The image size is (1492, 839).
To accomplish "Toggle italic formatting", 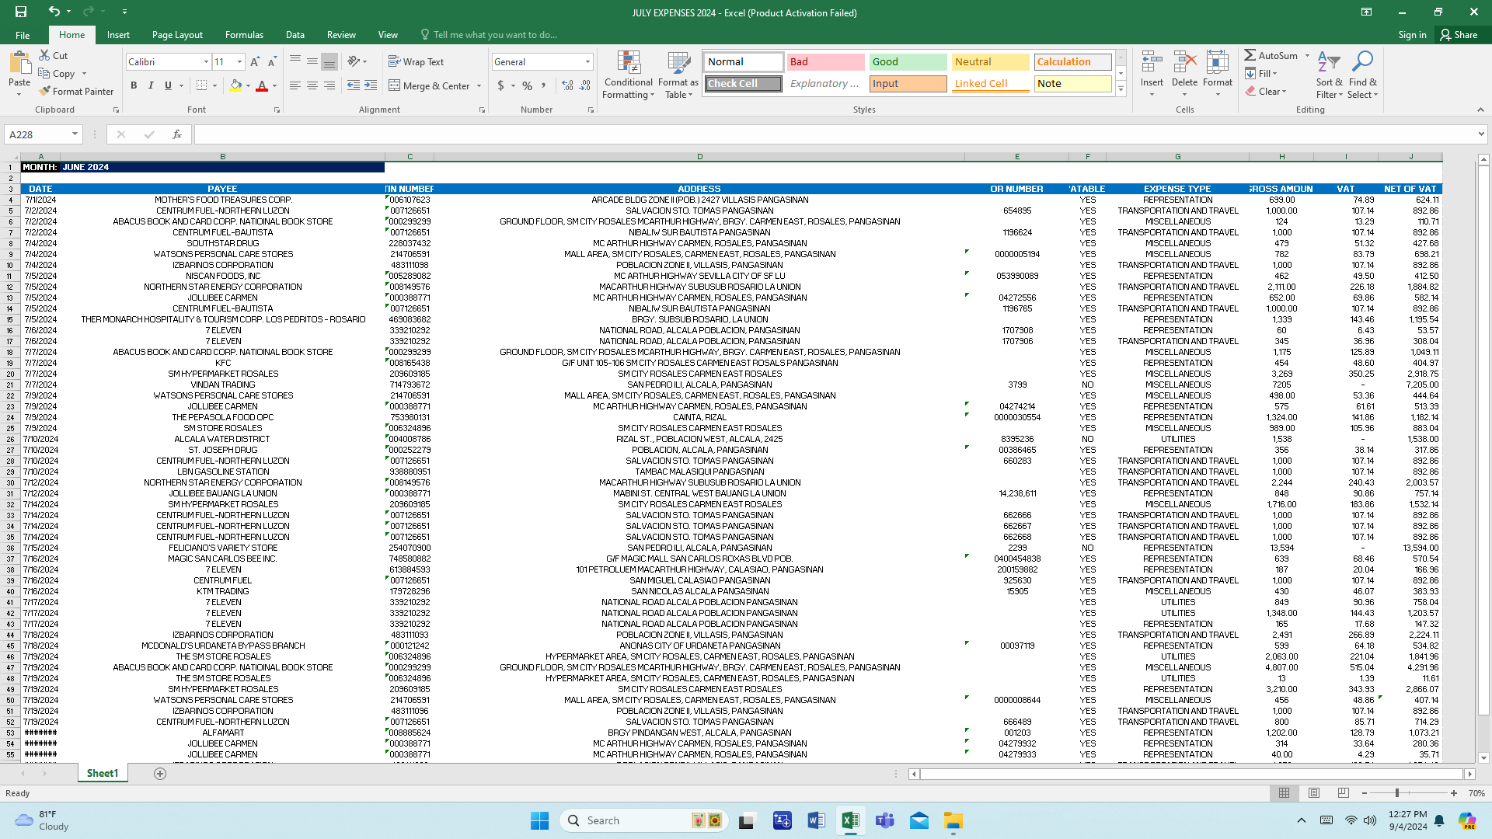I will point(151,85).
